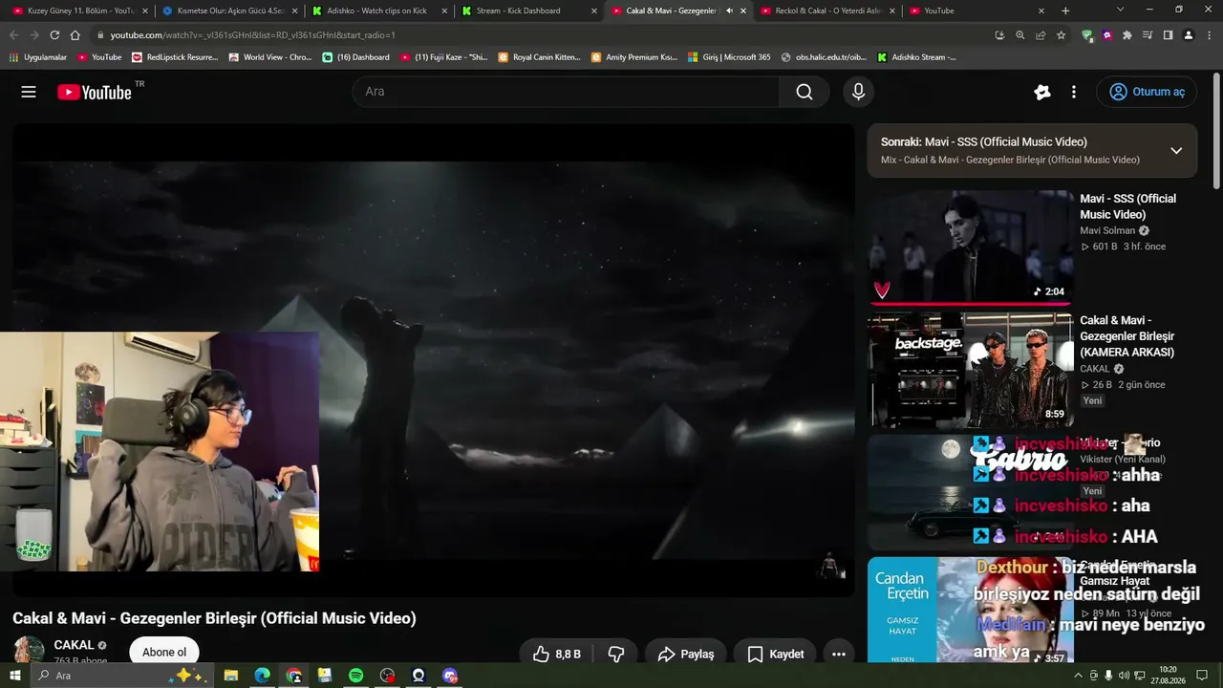
Task: Like the video with thumbs-up
Action: coord(556,655)
